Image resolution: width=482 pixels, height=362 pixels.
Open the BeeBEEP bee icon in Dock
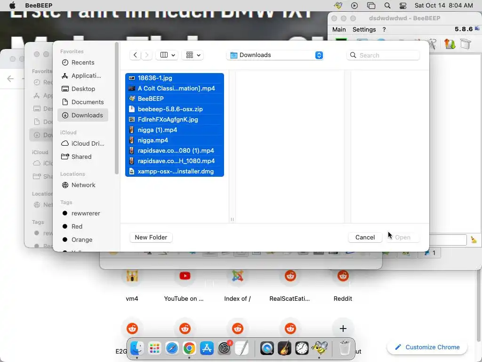pyautogui.click(x=320, y=348)
